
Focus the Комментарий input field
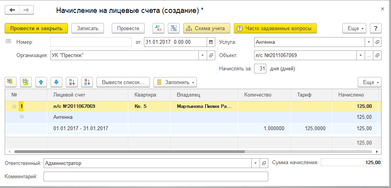[x=156, y=177]
